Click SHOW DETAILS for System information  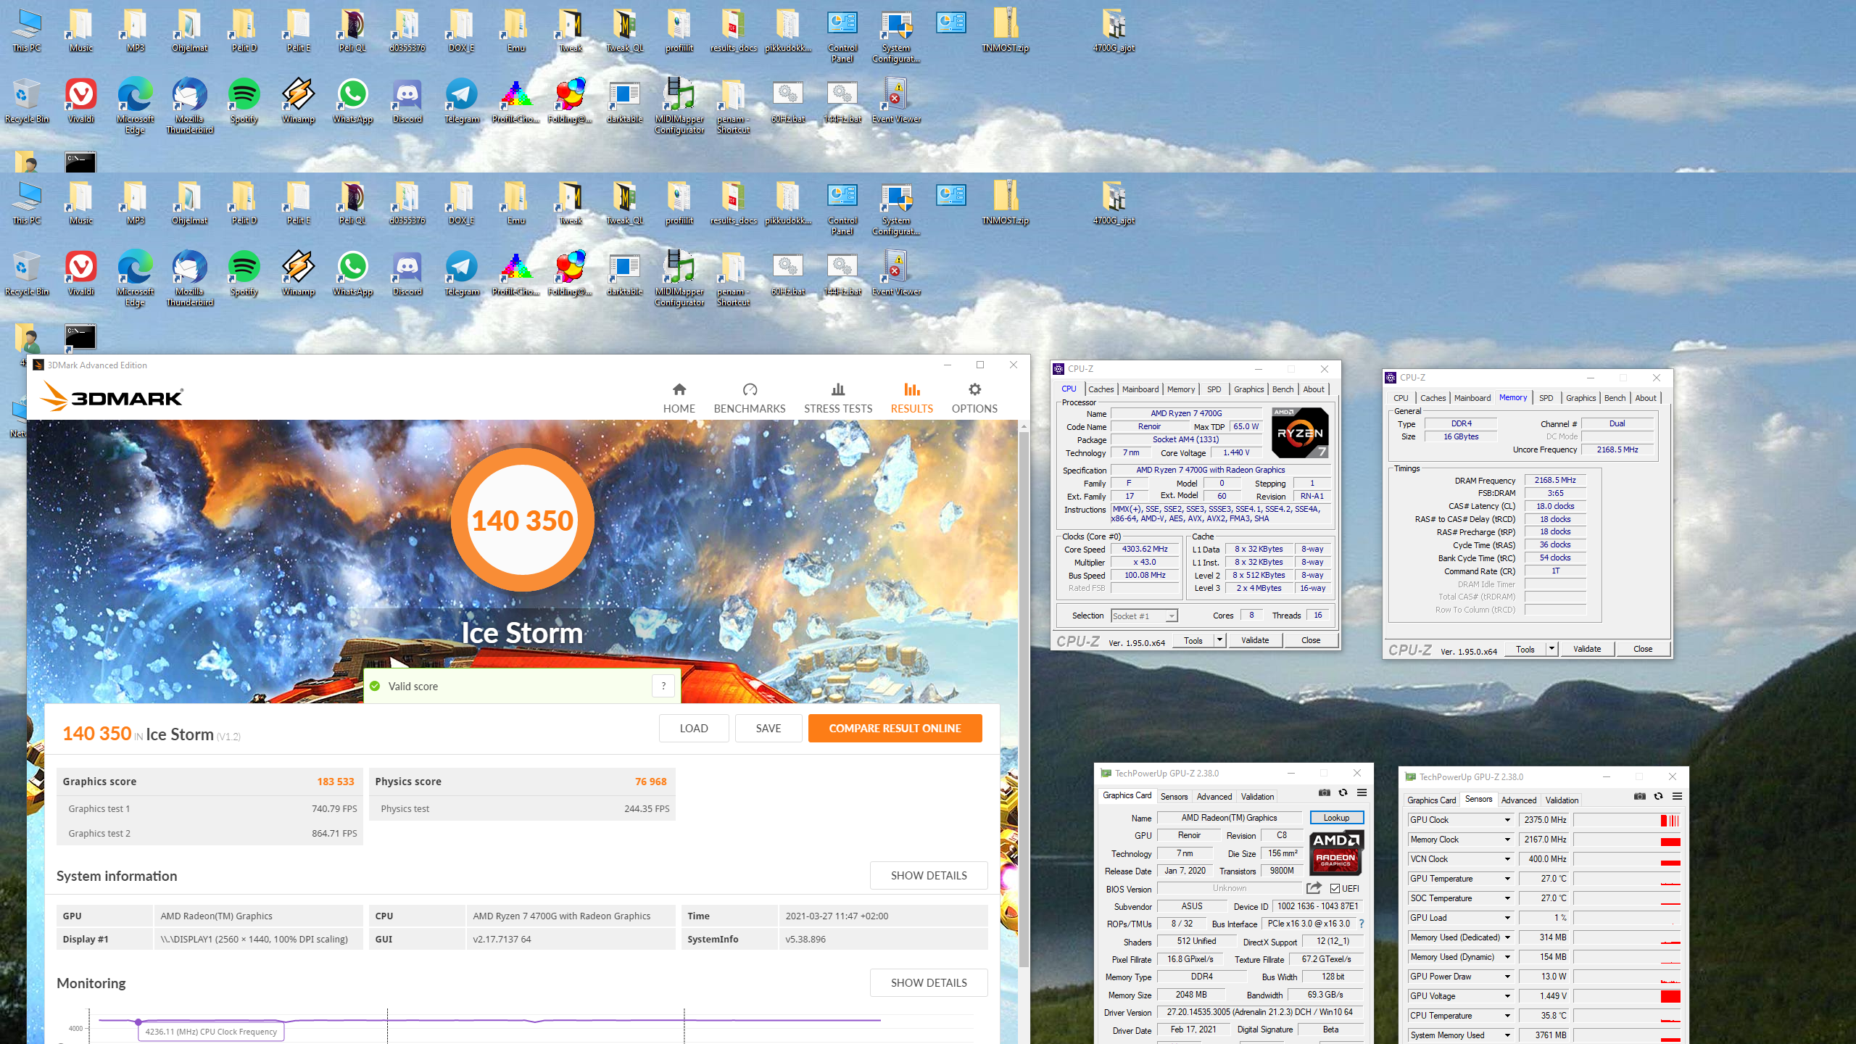click(x=929, y=875)
